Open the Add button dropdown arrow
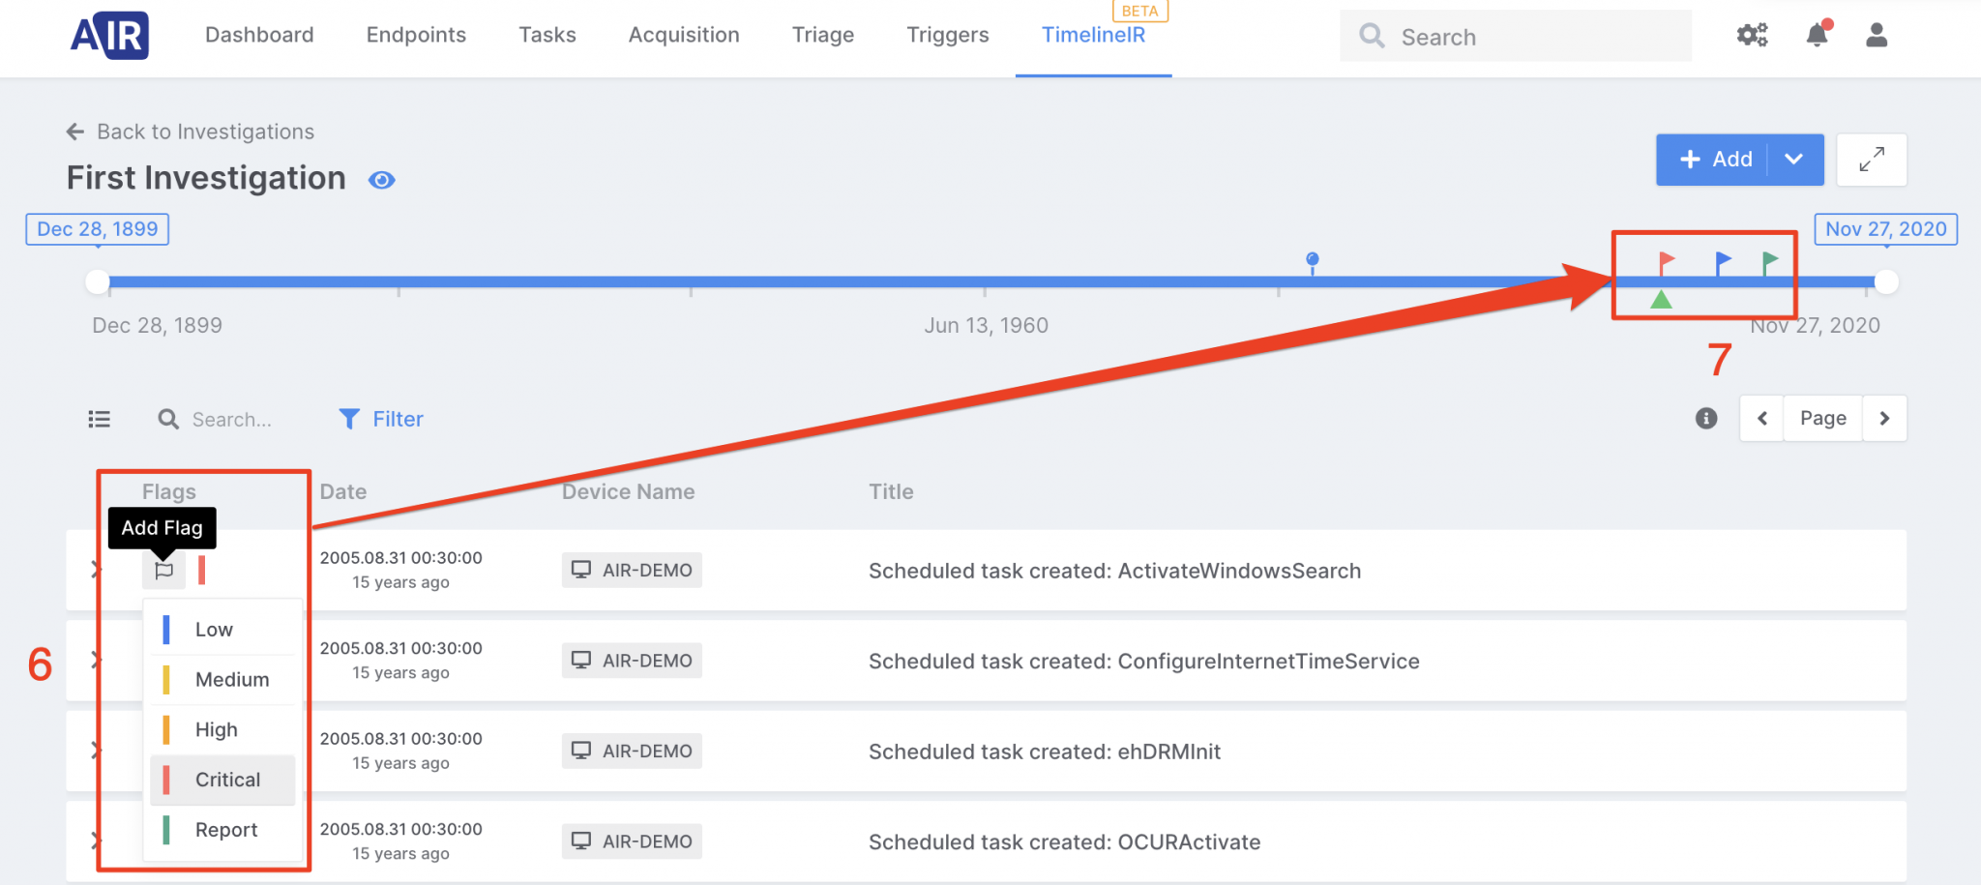 pyautogui.click(x=1794, y=160)
